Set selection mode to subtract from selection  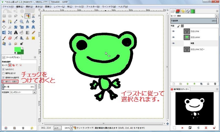click(17, 65)
